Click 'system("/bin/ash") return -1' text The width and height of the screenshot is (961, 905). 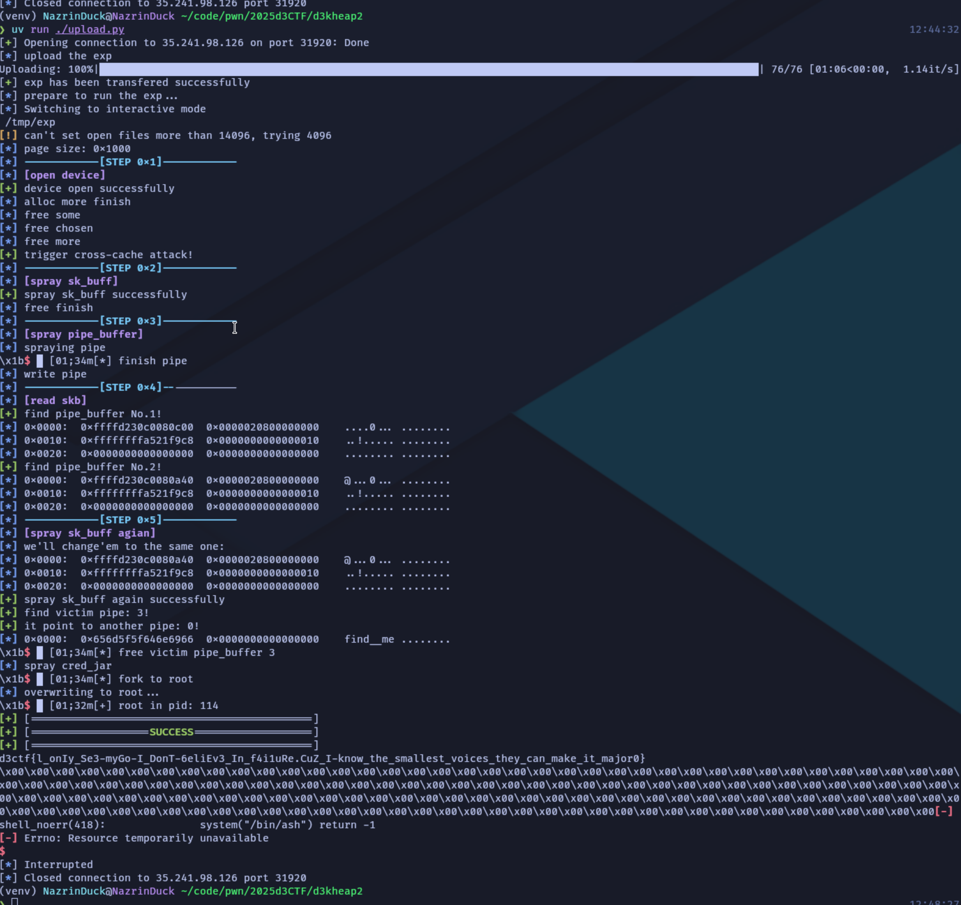[288, 825]
